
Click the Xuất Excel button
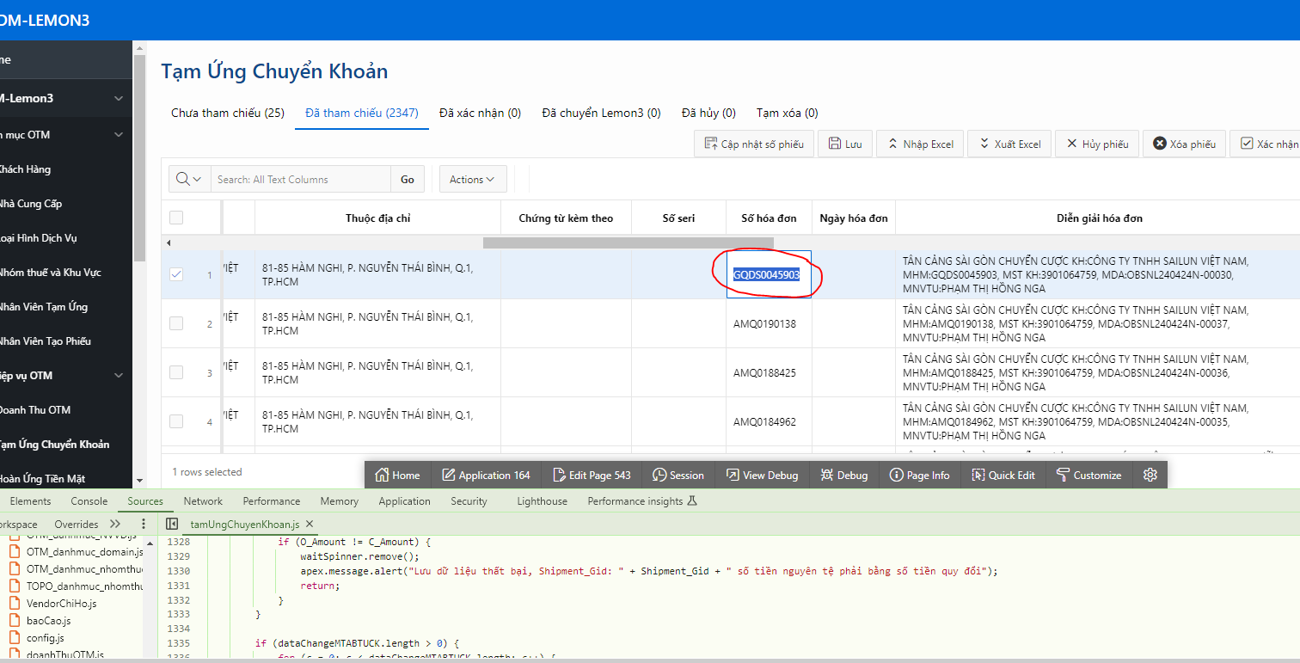coord(1009,143)
